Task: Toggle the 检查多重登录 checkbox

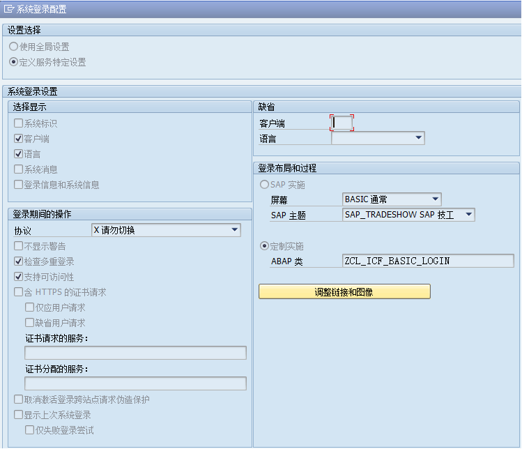Action: point(18,261)
